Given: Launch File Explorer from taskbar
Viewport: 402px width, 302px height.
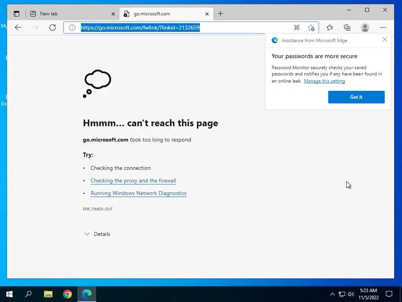Looking at the screenshot, I should pos(48,294).
